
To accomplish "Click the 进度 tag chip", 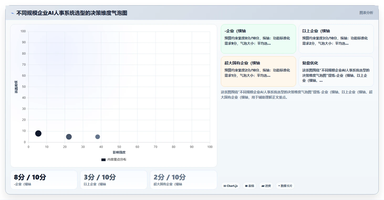I will [266, 186].
